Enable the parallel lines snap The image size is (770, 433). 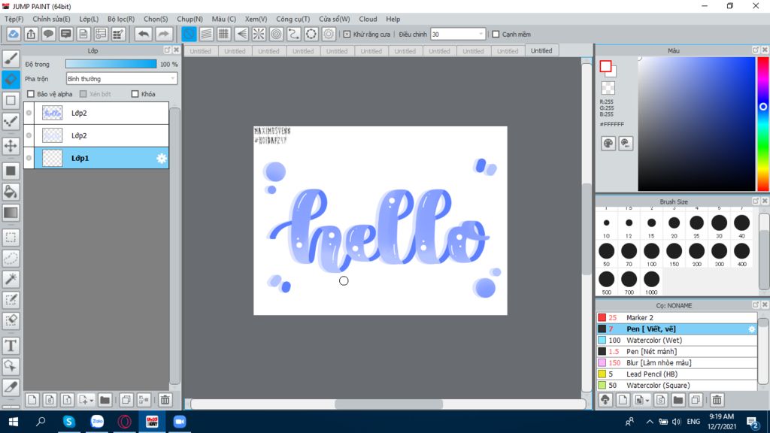coord(206,35)
